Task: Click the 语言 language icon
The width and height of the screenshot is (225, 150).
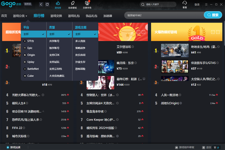Action: (203, 147)
